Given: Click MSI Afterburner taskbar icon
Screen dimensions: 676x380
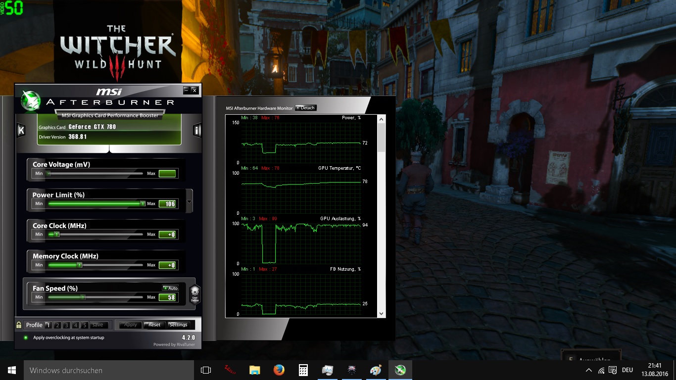Looking at the screenshot, I should [x=400, y=370].
